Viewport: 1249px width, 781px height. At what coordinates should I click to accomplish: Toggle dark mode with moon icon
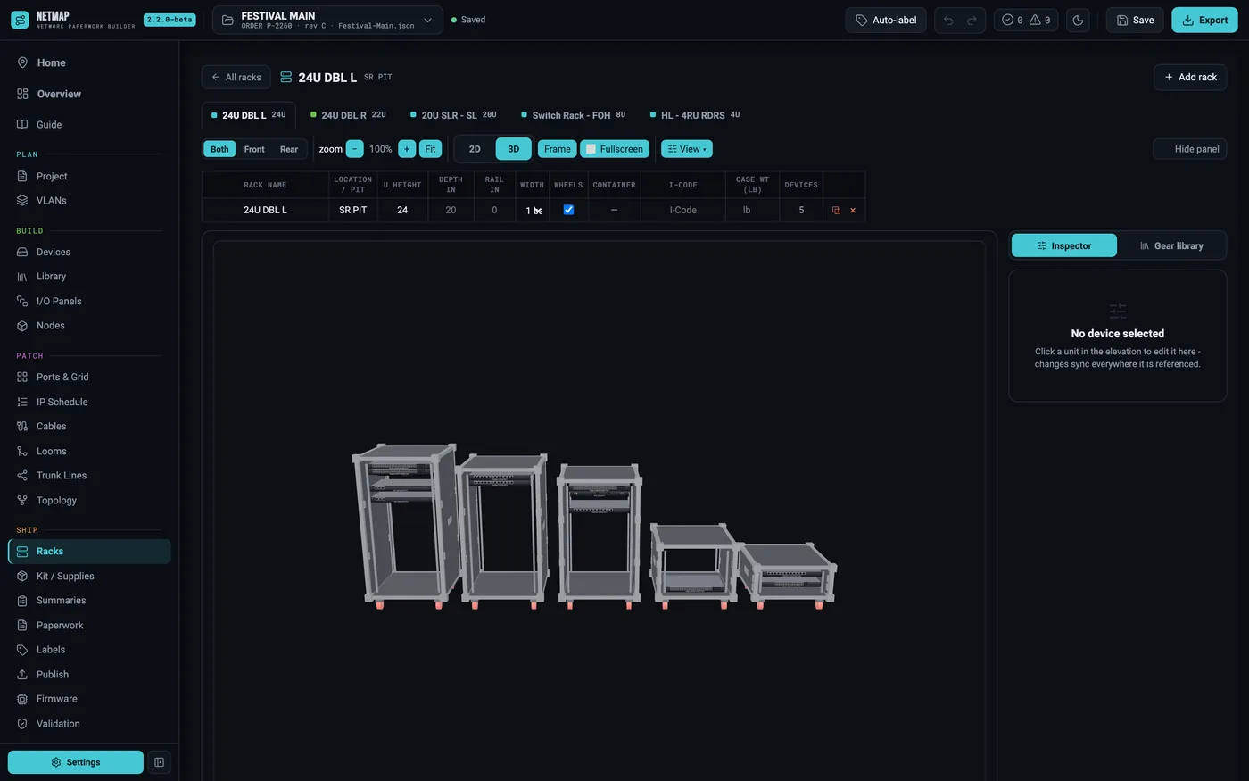(1078, 20)
